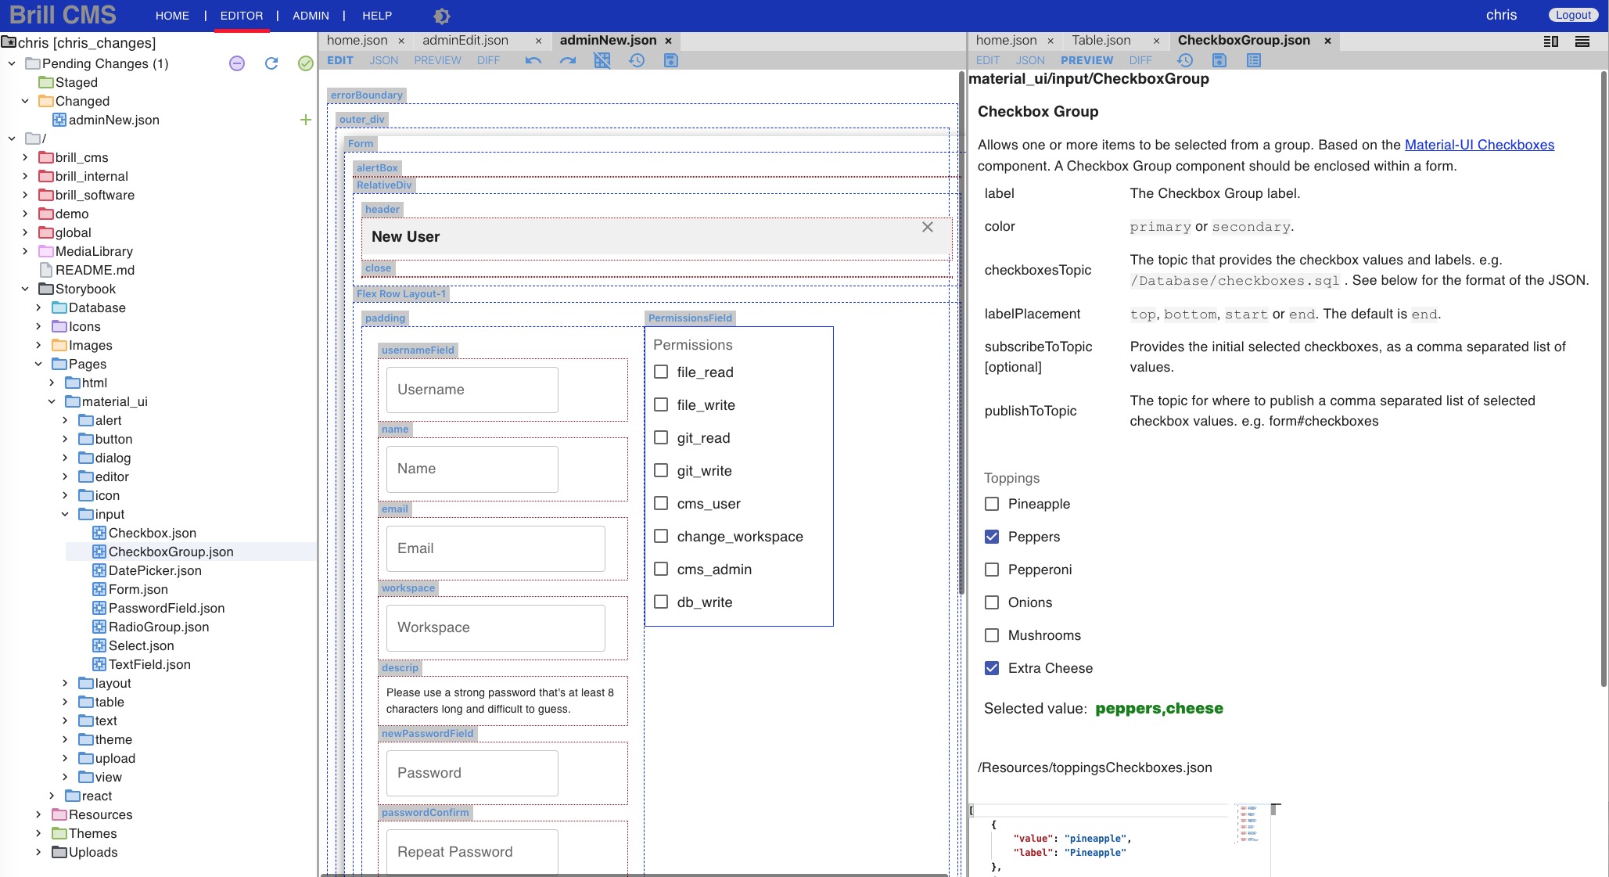The height and width of the screenshot is (877, 1609).
Task: Save adminNew.json with the disk icon
Action: pyautogui.click(x=670, y=60)
